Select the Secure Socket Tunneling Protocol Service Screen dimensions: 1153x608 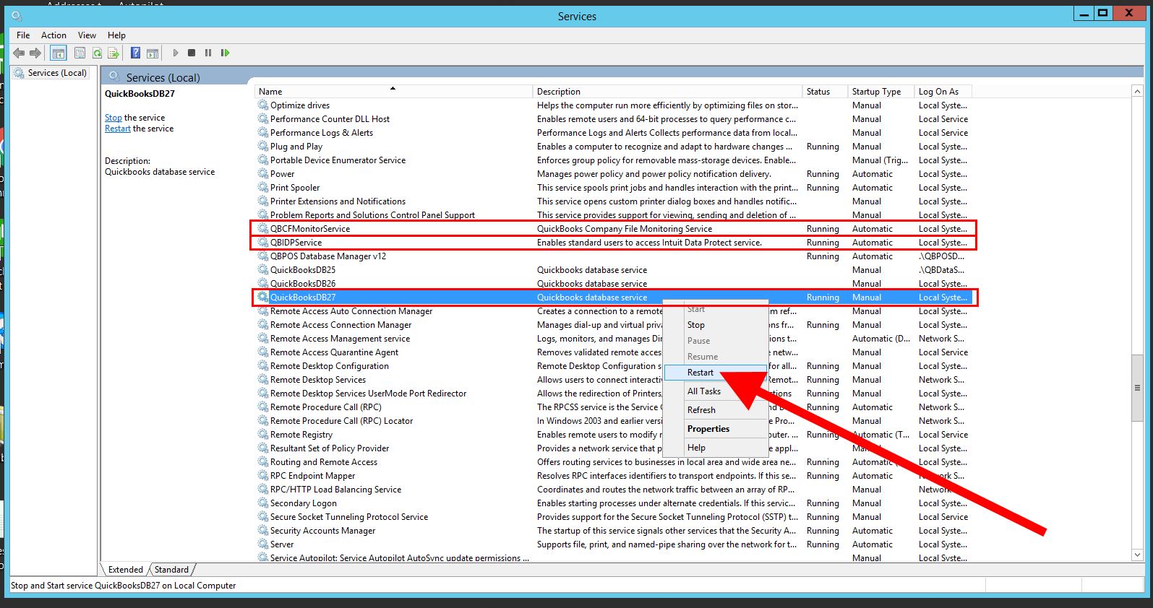[614, 517]
